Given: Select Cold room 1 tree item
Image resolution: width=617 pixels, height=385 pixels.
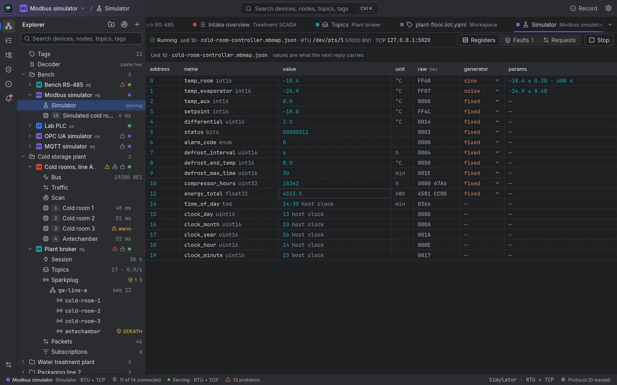Looking at the screenshot, I should [81, 208].
